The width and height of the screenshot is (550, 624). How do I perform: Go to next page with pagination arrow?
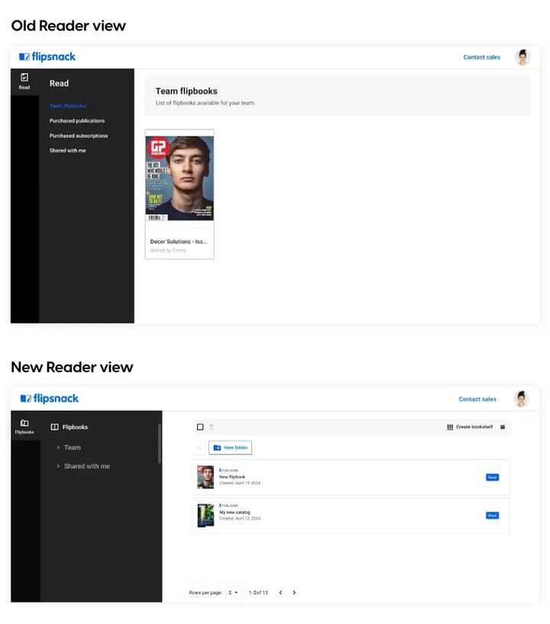pyautogui.click(x=294, y=593)
